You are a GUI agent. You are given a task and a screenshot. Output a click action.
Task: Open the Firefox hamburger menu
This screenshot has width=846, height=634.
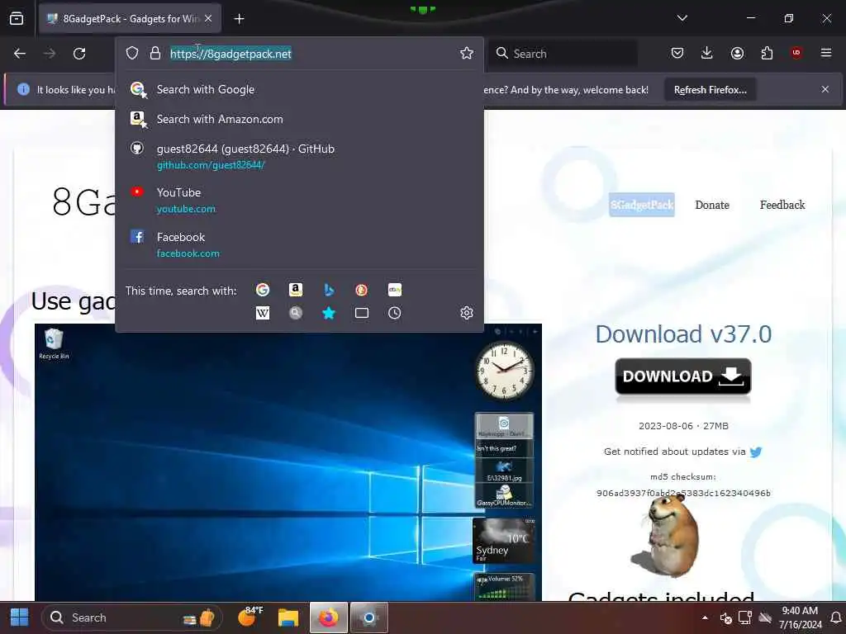(826, 53)
